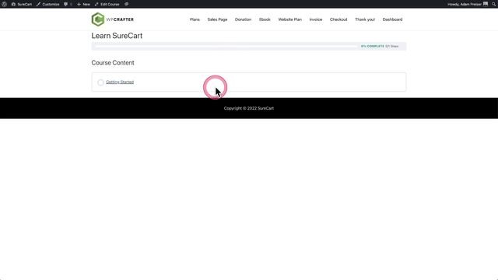Click Edit Course in admin bar

click(x=107, y=4)
